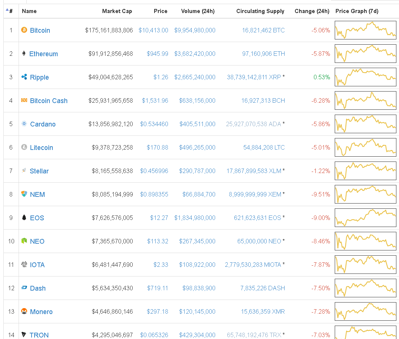Sort by Circulating Supply column header
This screenshot has width=399, height=339.
point(260,11)
